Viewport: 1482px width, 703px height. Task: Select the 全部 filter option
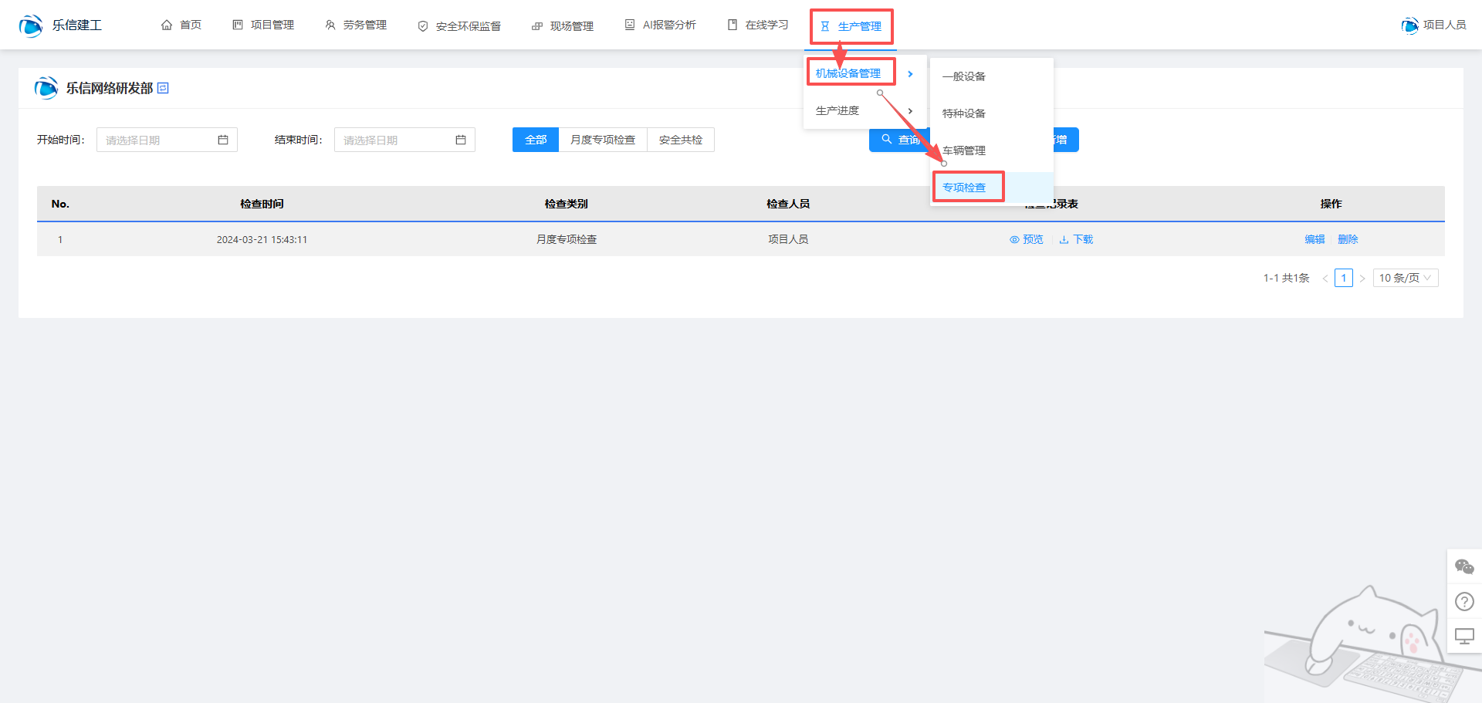click(536, 140)
